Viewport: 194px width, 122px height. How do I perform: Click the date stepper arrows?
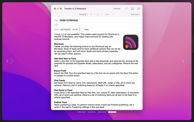[x=79, y=29]
